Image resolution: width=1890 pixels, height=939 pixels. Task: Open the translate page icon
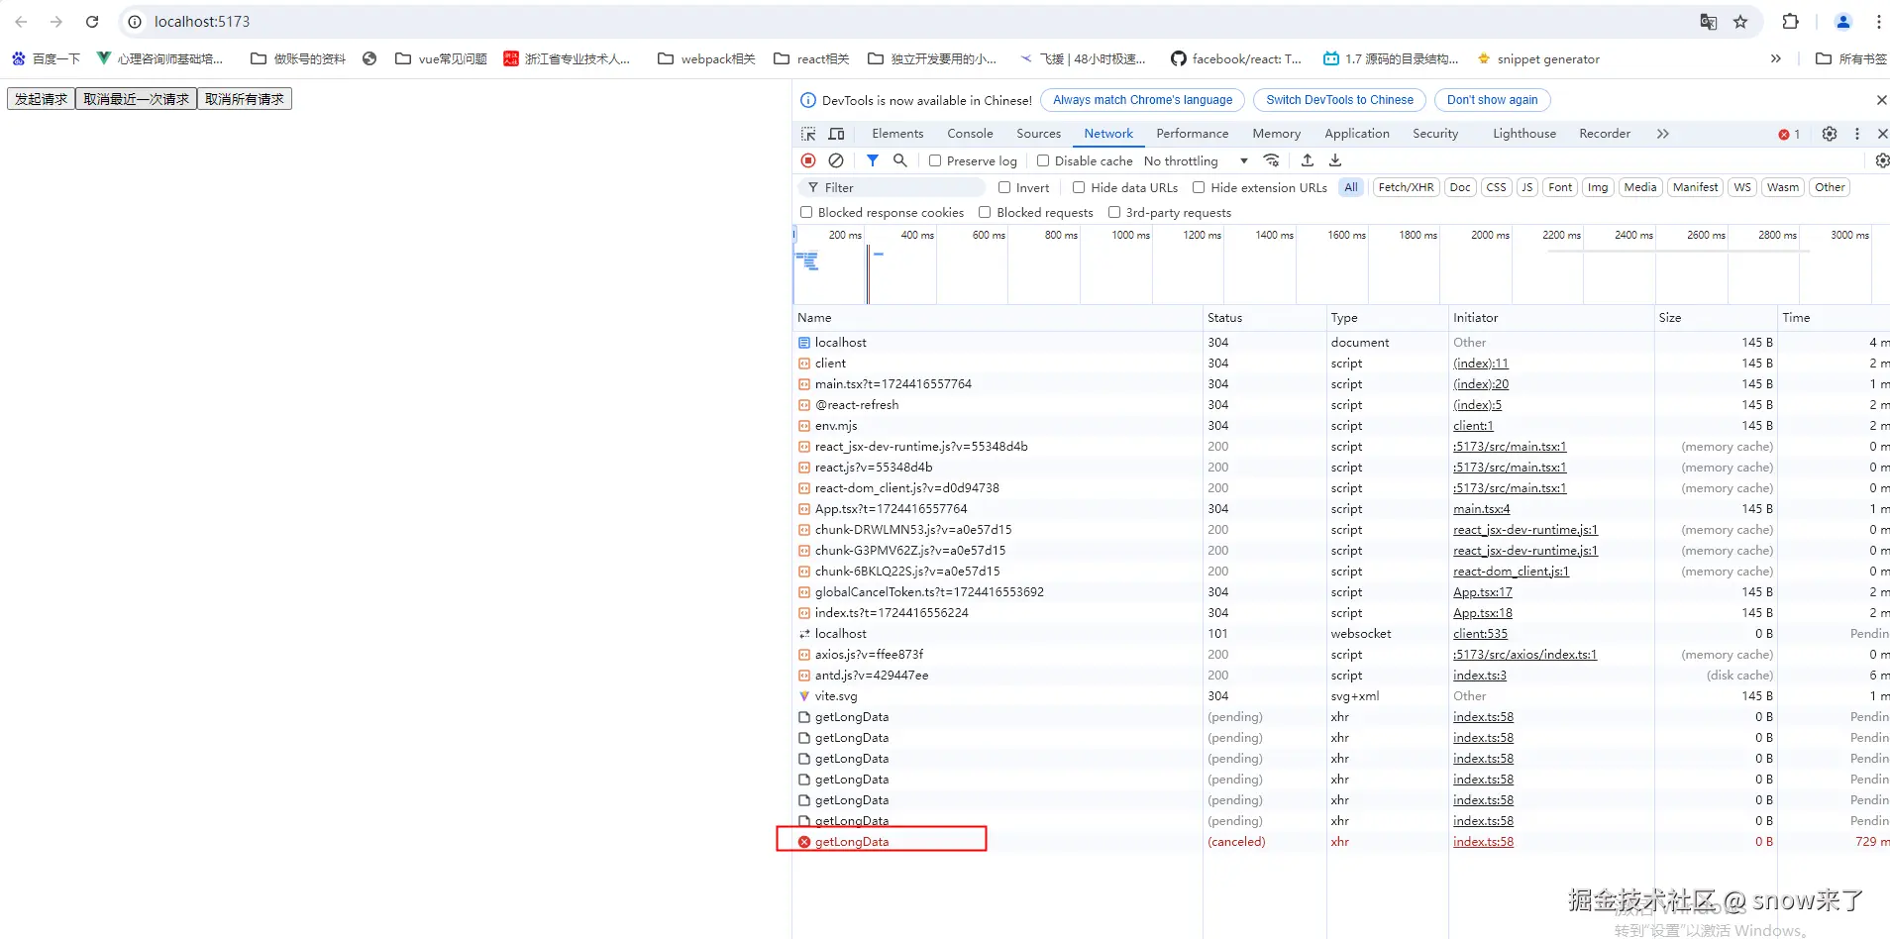(1709, 22)
